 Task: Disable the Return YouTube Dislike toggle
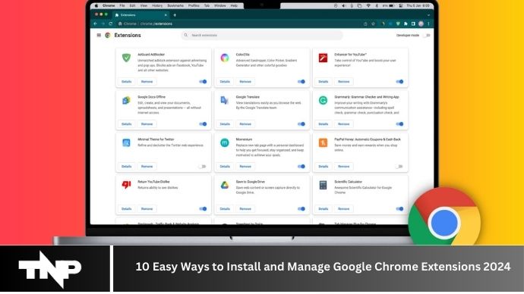click(203, 209)
